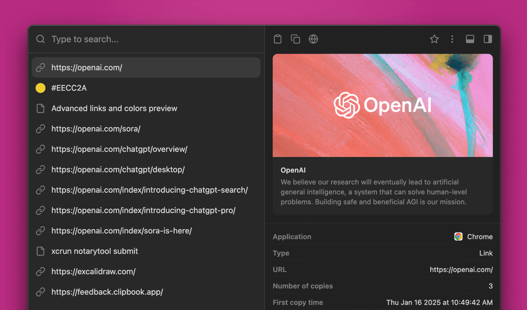The width and height of the screenshot is (527, 310).
Task: Click link icon beside sora-is-here entry
Action: 40,231
